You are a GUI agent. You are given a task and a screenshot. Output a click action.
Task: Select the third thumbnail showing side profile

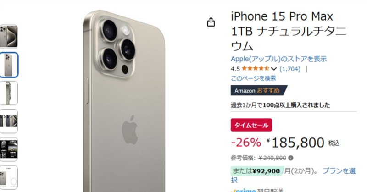point(9,93)
